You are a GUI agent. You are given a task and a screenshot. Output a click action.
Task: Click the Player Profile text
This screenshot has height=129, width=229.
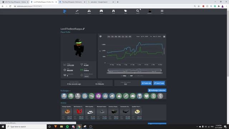pos(65,32)
